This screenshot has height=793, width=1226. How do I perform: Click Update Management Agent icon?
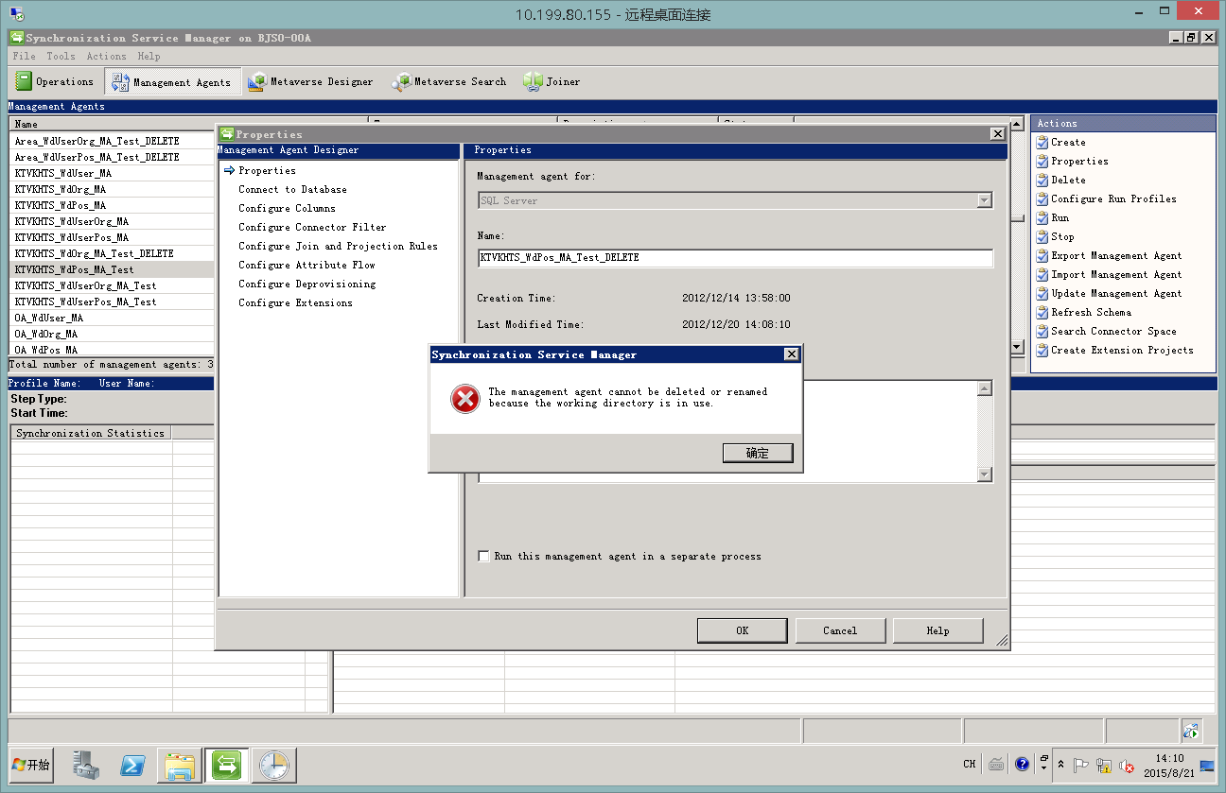tap(1042, 293)
